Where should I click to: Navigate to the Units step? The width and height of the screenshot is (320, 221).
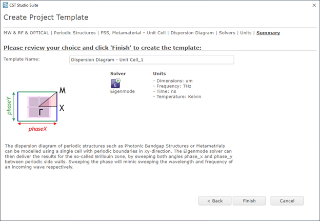tap(246, 33)
